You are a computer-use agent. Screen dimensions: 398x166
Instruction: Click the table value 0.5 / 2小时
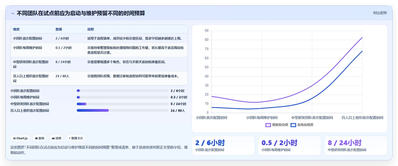click(x=64, y=48)
